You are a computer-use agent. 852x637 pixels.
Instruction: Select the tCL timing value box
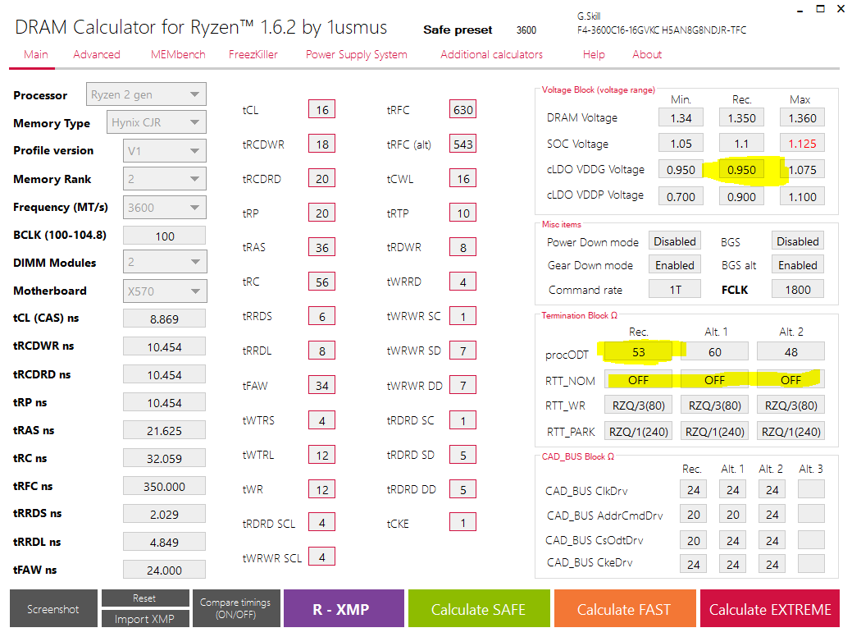click(321, 110)
